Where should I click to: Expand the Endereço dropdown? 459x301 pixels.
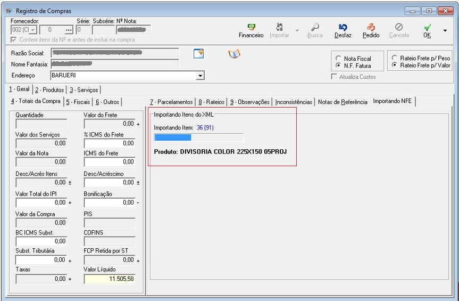(x=200, y=76)
